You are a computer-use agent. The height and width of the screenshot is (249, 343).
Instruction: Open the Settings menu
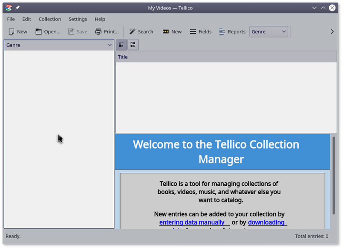[78, 19]
